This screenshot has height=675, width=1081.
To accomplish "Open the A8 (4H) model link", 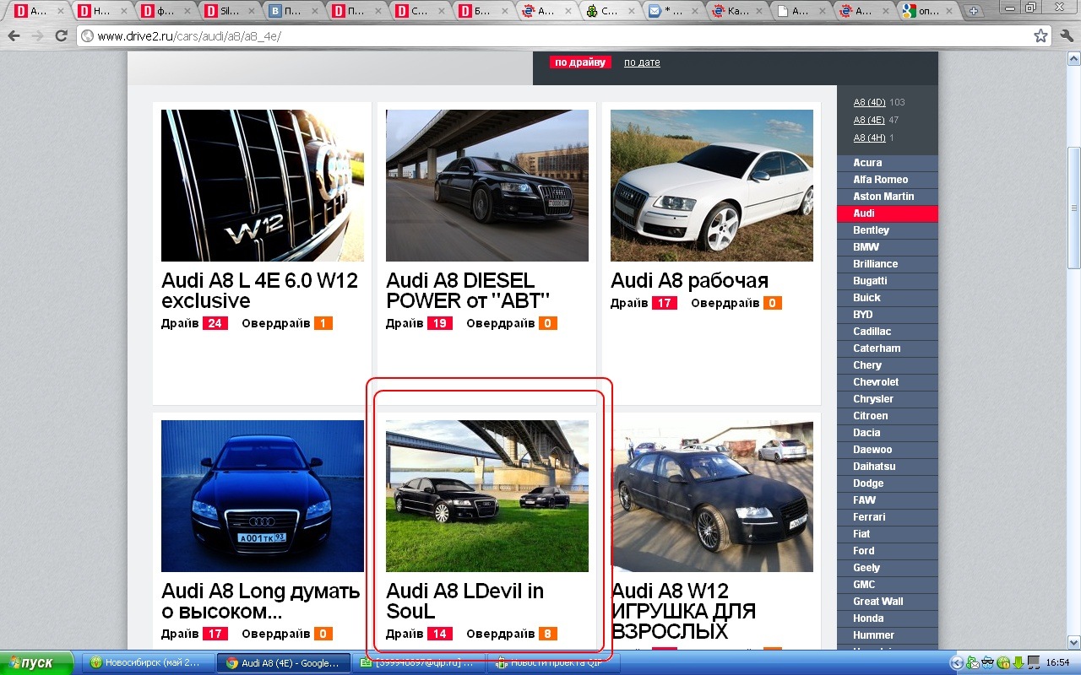I will [869, 138].
